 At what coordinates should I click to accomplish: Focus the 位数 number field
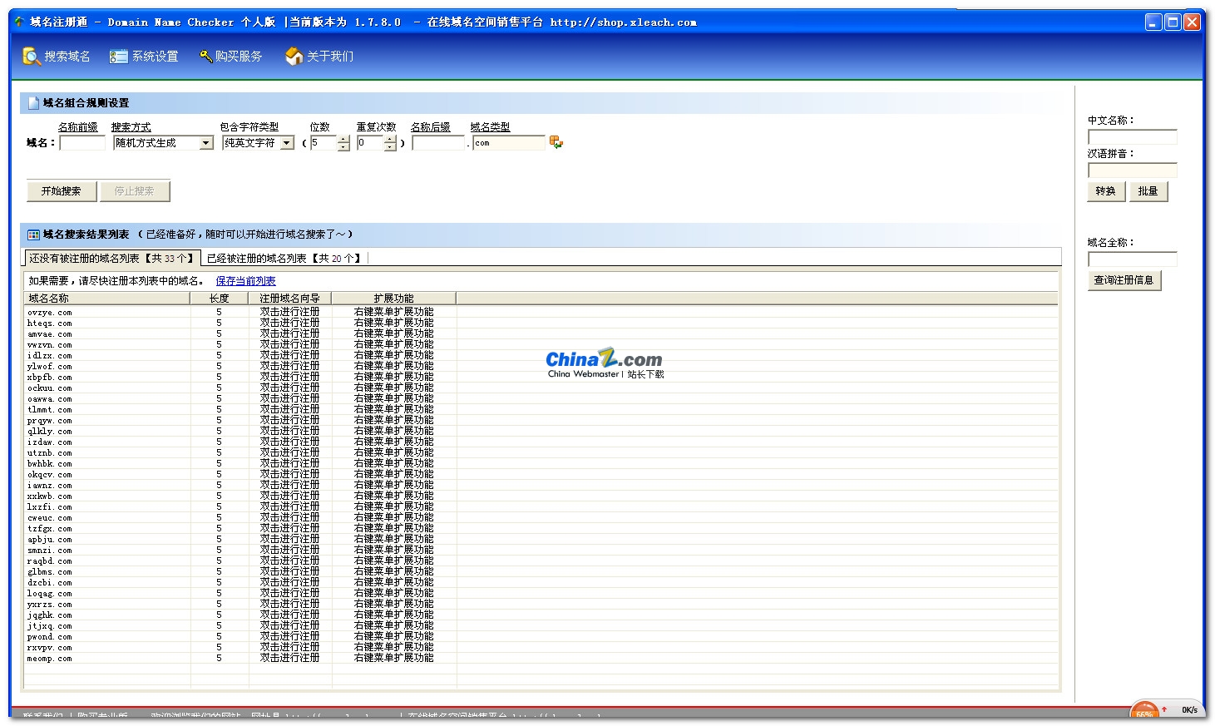click(x=324, y=143)
